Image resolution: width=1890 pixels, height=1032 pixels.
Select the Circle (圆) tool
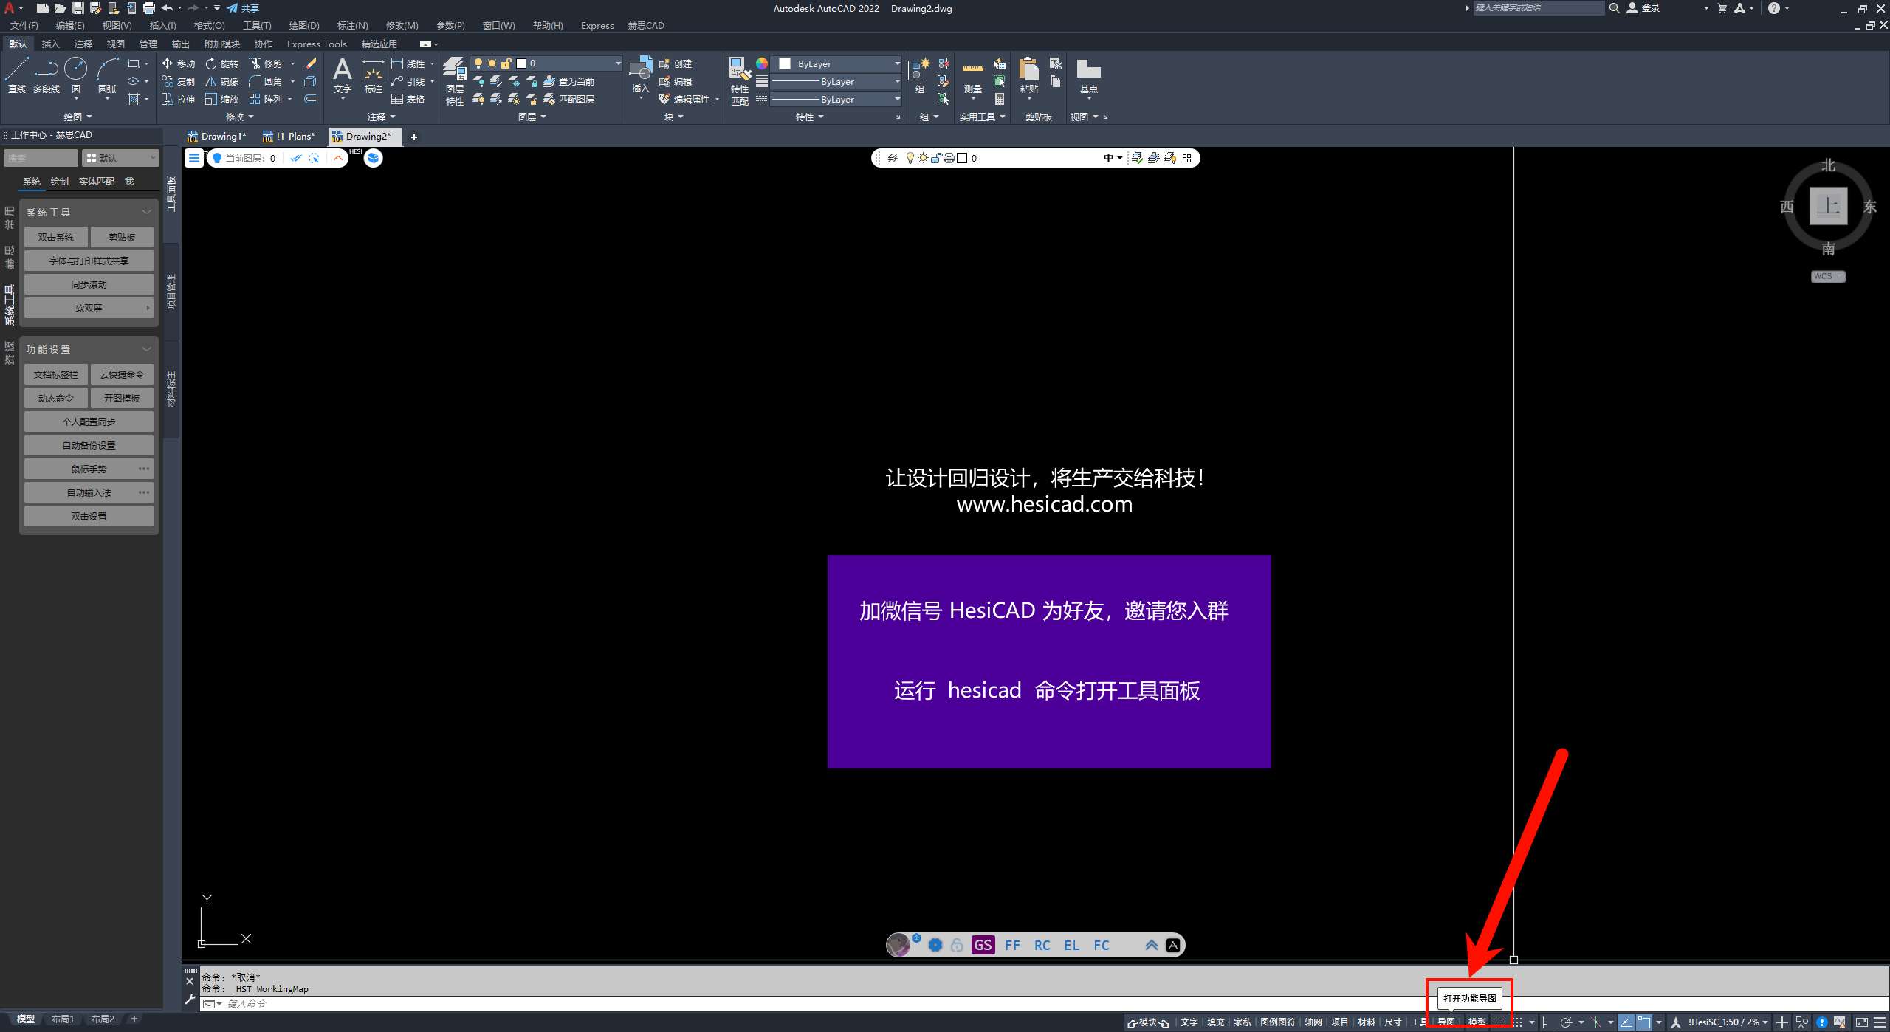pyautogui.click(x=75, y=75)
